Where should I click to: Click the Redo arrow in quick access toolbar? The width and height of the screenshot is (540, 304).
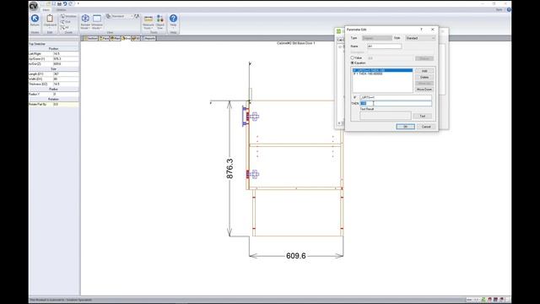(71, 3)
